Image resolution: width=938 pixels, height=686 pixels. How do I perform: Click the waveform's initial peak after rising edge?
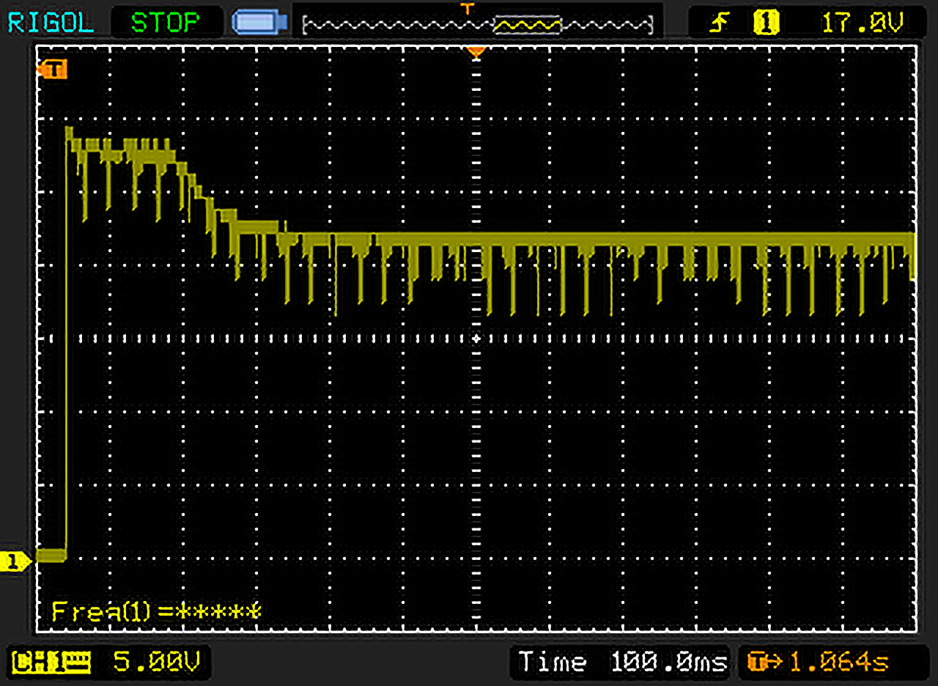[69, 132]
